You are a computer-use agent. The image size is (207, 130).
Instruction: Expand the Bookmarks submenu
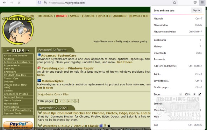click(x=177, y=40)
